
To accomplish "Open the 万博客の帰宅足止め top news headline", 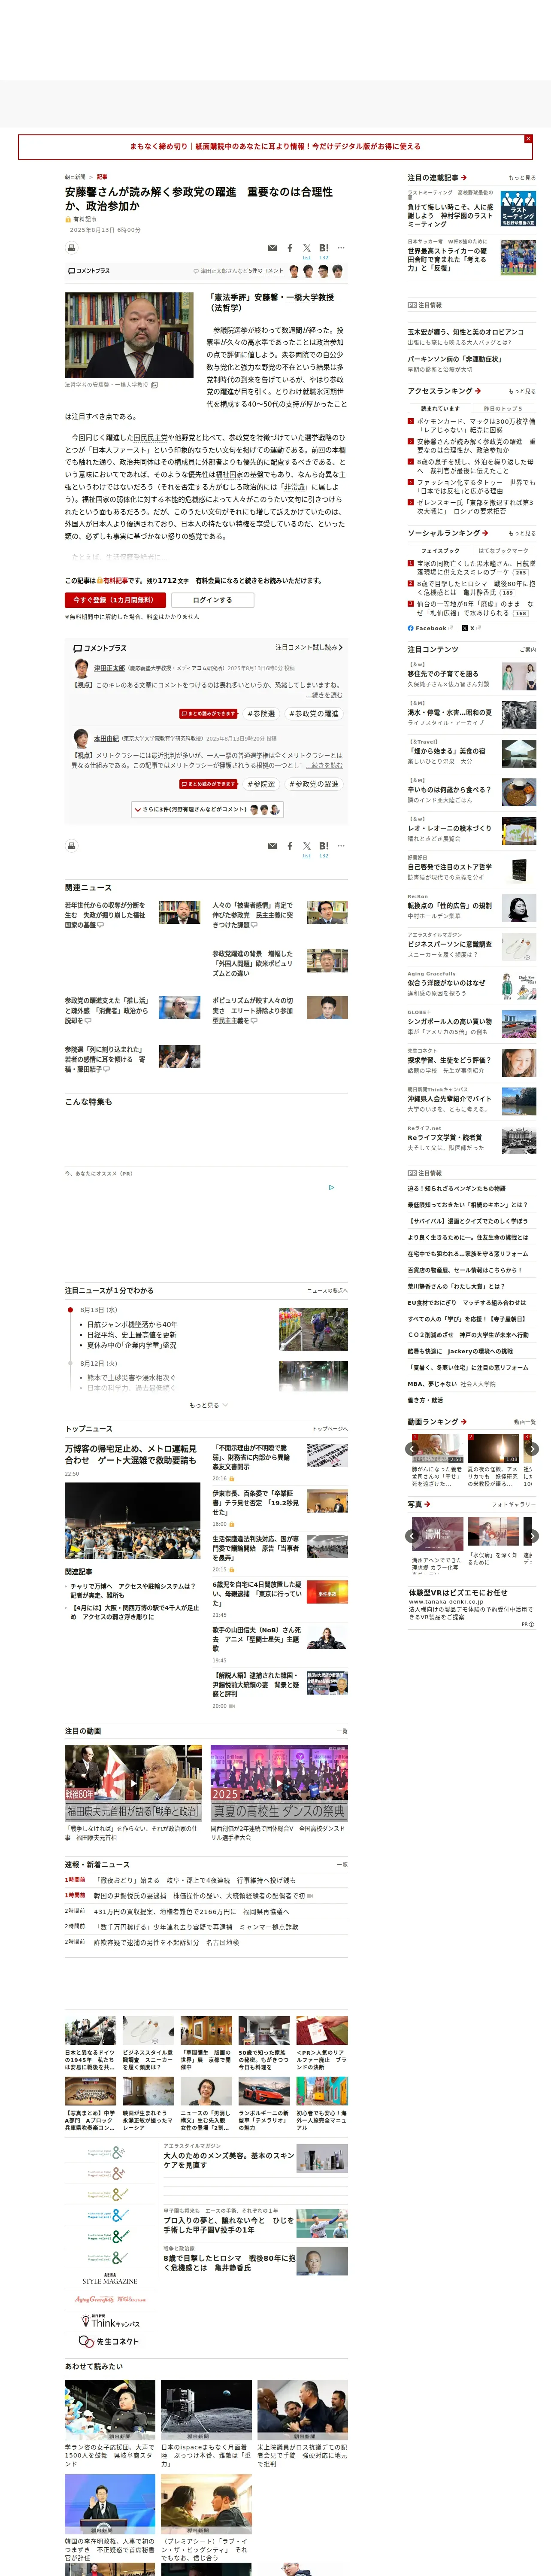I will point(131,1455).
